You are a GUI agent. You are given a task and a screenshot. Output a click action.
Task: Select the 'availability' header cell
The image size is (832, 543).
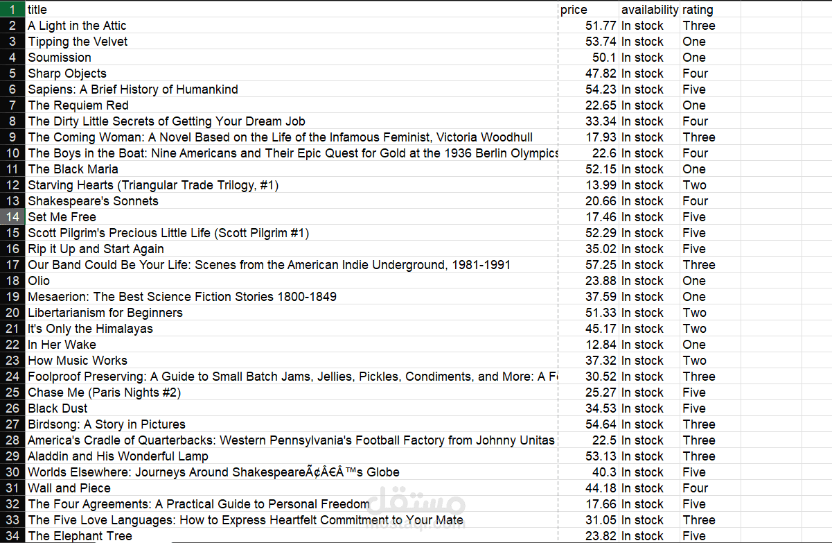(x=650, y=10)
